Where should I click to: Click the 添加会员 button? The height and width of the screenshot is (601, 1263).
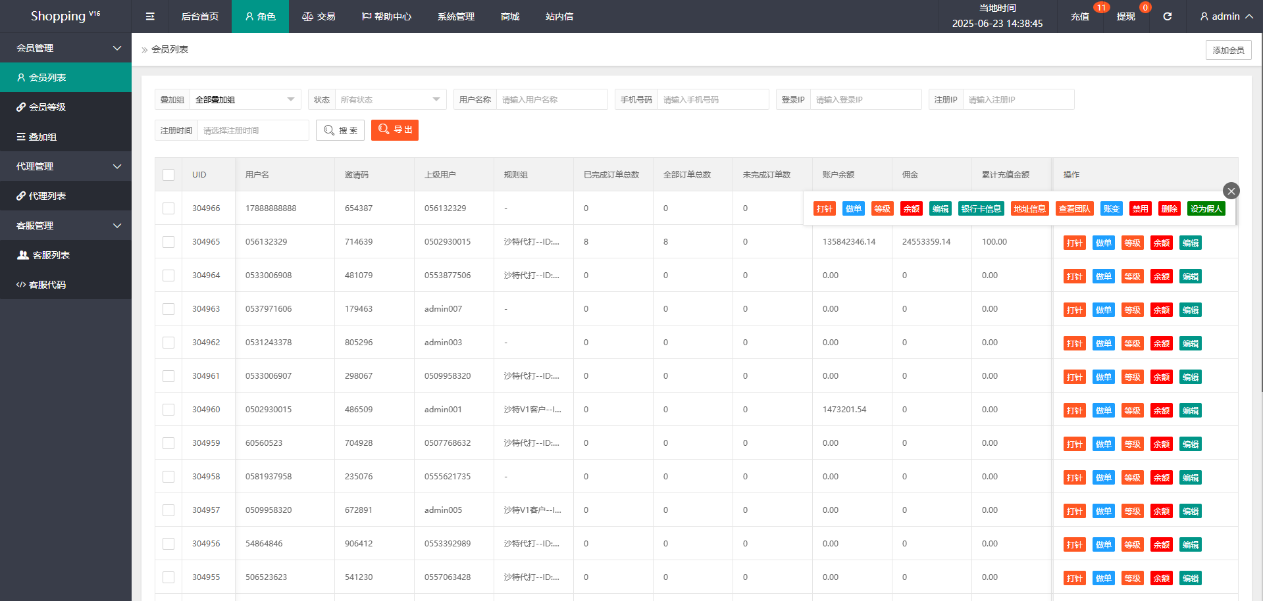1228,50
